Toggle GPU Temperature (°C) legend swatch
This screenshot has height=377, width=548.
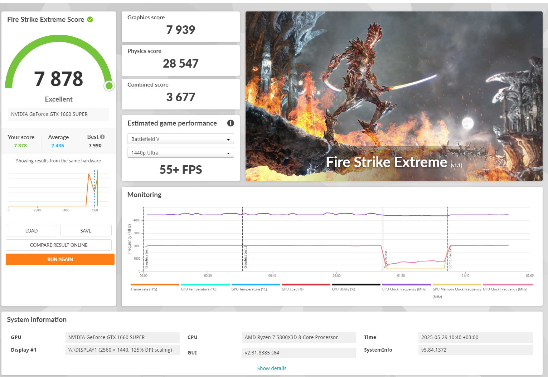pos(256,285)
